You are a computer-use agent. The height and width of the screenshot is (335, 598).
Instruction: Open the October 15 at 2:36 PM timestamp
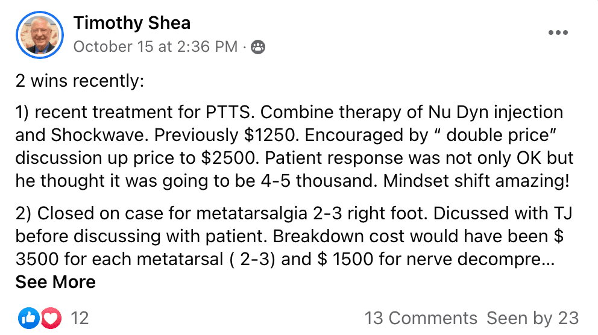coord(156,47)
